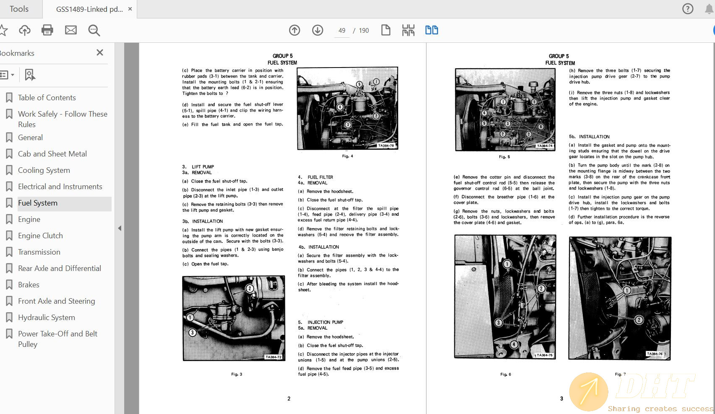Image resolution: width=715 pixels, height=414 pixels.
Task: Collapse the bookmarks pane with the side arrow
Action: (120, 228)
